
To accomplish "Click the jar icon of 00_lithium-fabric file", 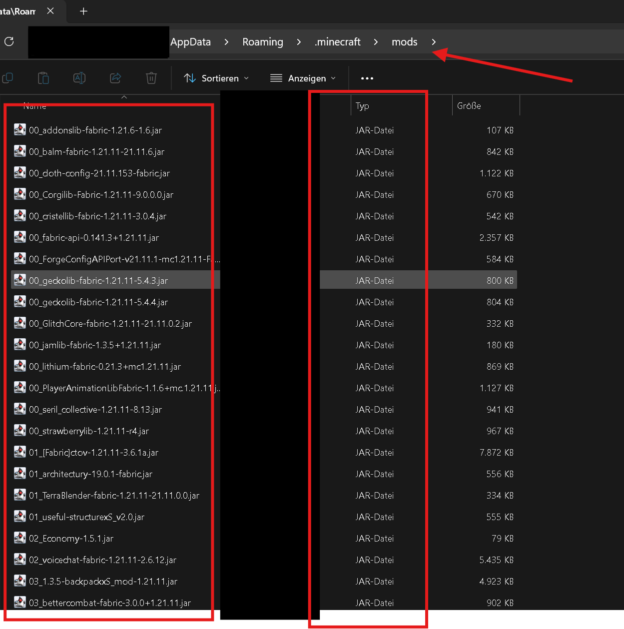I will pyautogui.click(x=20, y=366).
